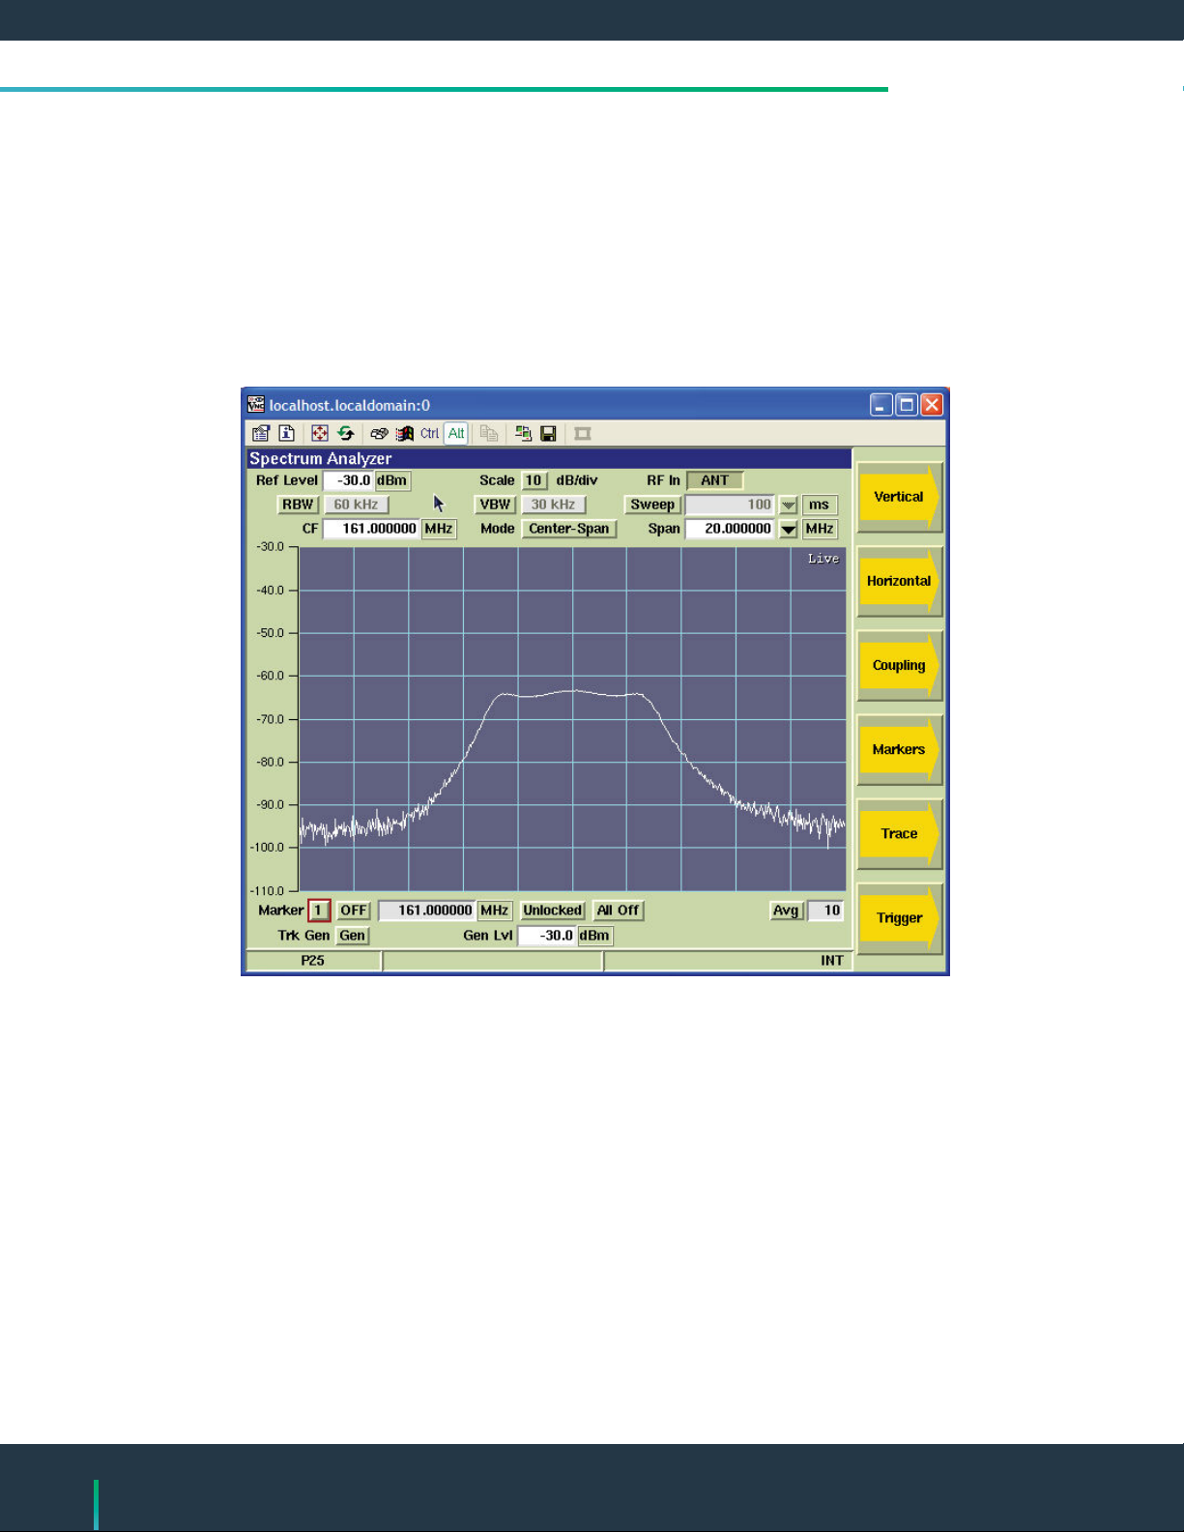Click the VBW button
The image size is (1184, 1532).
(495, 505)
